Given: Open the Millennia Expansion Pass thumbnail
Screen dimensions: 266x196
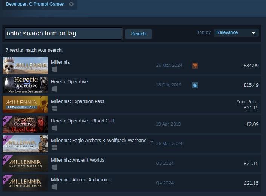Looking at the screenshot, I should (25, 105).
